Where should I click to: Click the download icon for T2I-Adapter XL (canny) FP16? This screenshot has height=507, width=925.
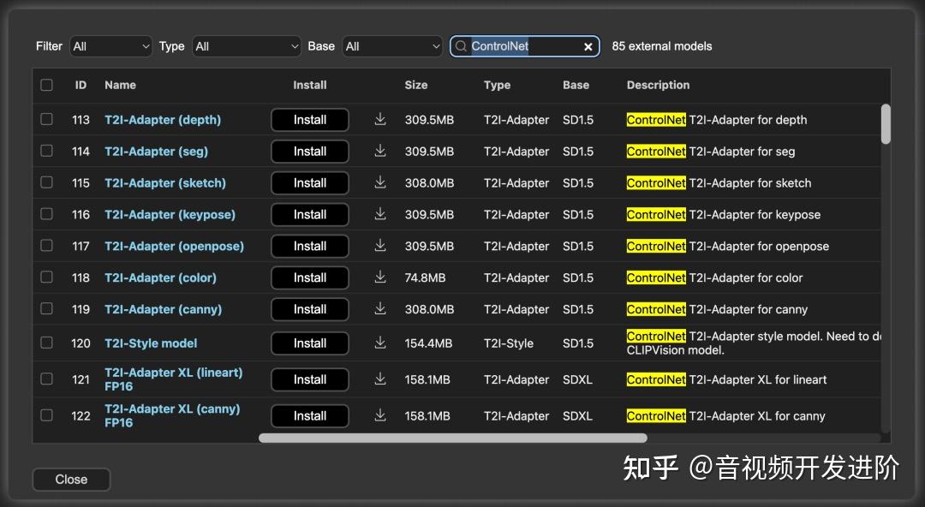[x=379, y=415]
